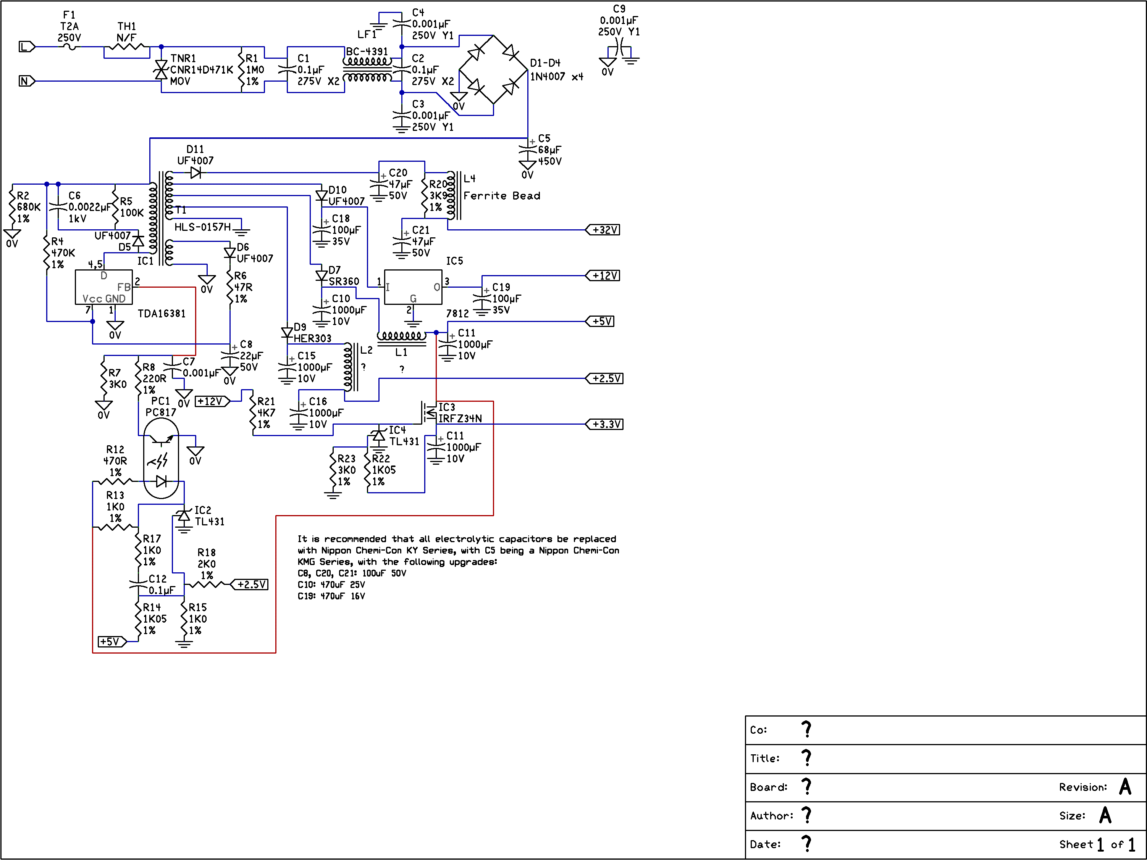Click the 'Revision:' A entry

click(1095, 787)
